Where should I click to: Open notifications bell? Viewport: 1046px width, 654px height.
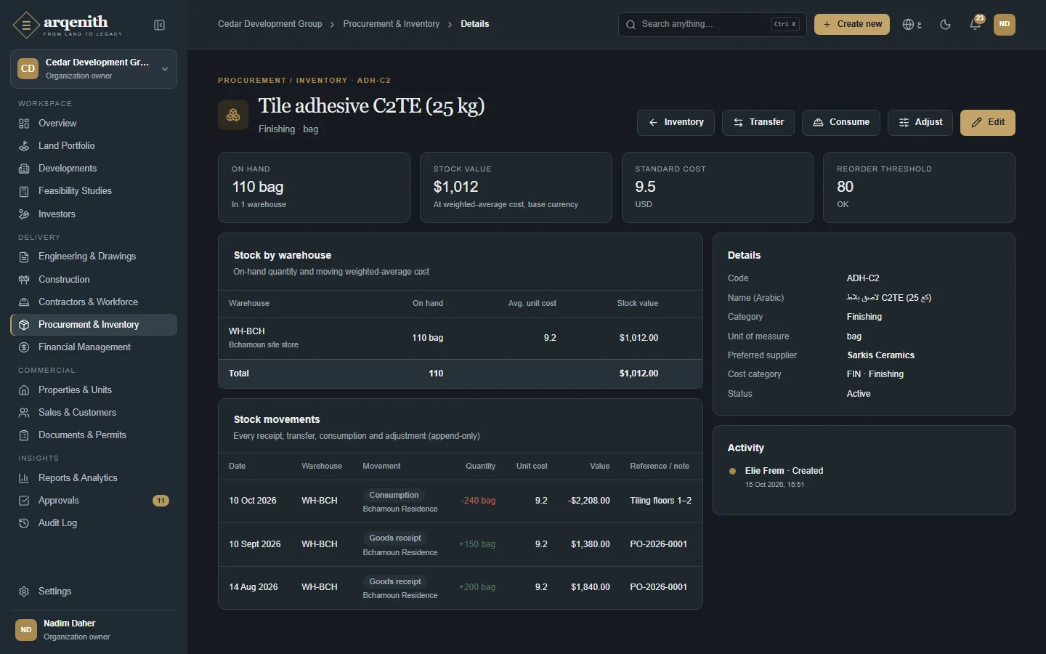976,25
